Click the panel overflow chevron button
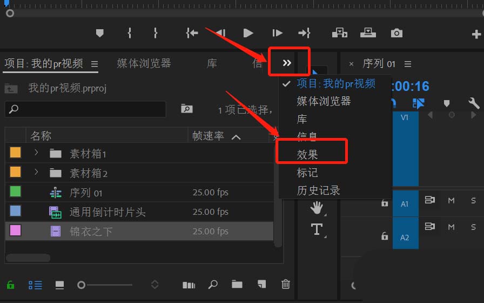484x303 pixels. click(287, 63)
